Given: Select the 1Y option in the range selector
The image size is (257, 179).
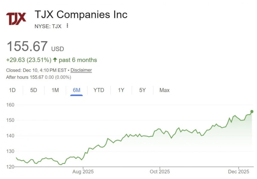Looking at the screenshot, I should pyautogui.click(x=121, y=90).
